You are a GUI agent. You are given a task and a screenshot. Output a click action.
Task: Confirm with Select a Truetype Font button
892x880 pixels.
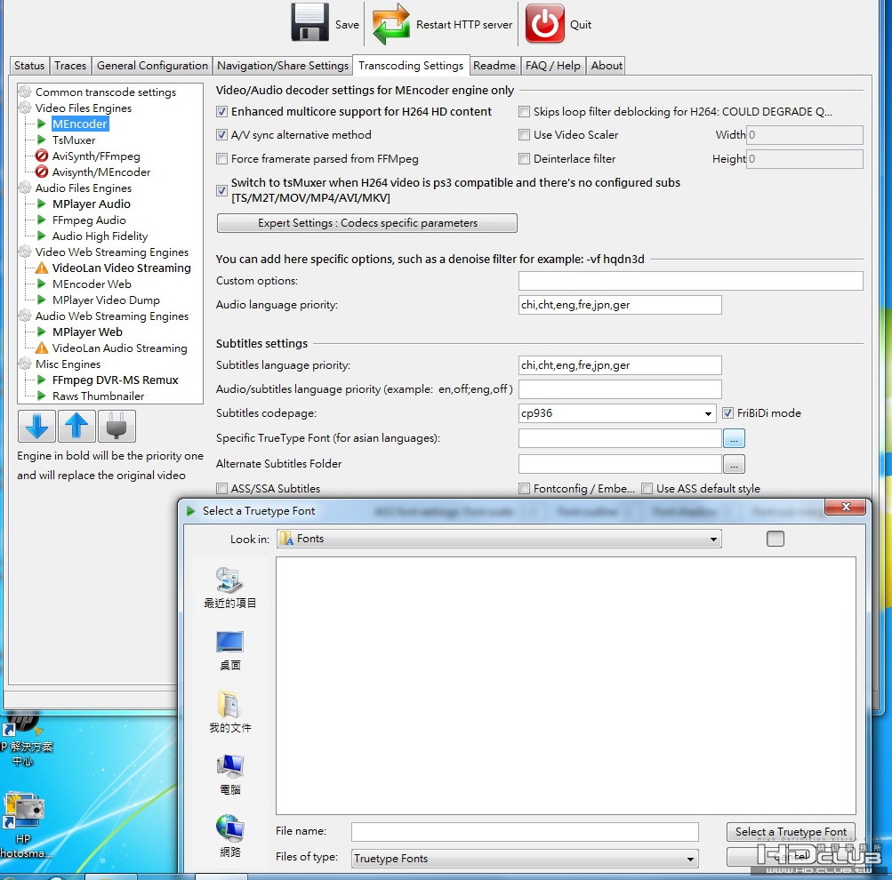click(791, 832)
